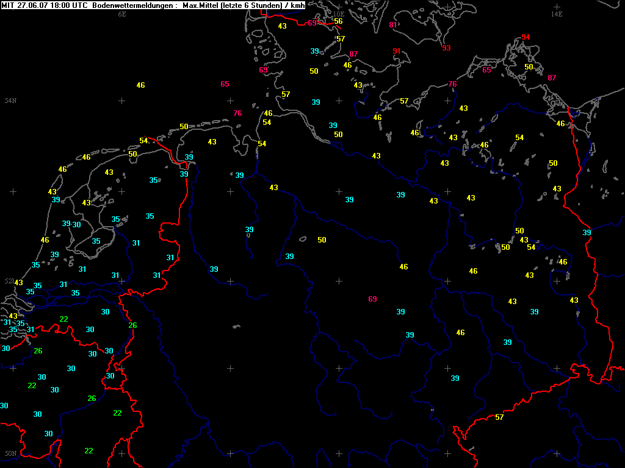Click the red 69 reading in central Germany
Screen dimensions: 625x468
372,299
